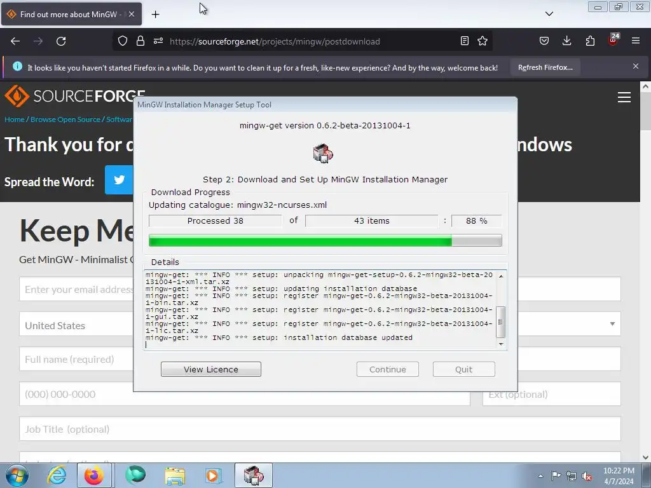This screenshot has width=651, height=488.
Task: Open the Firefox downloads panel
Action: point(566,41)
